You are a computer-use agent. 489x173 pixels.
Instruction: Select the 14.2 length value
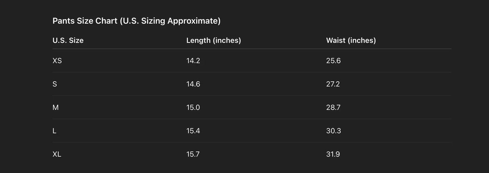(193, 61)
